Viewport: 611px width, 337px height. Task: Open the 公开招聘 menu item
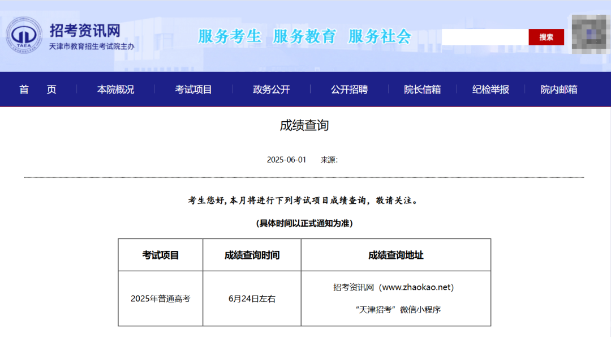click(349, 89)
